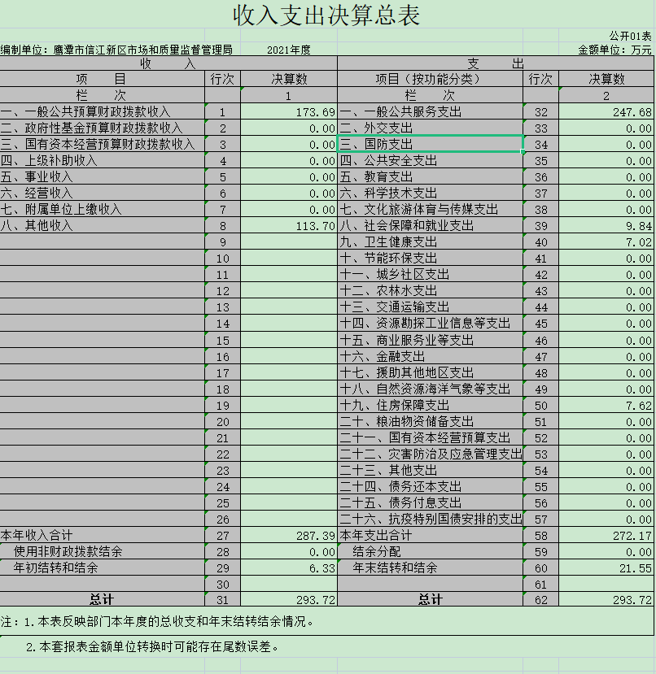656x674 pixels.
Task: Select the title cell 收入支出决算总表
Action: point(326,15)
